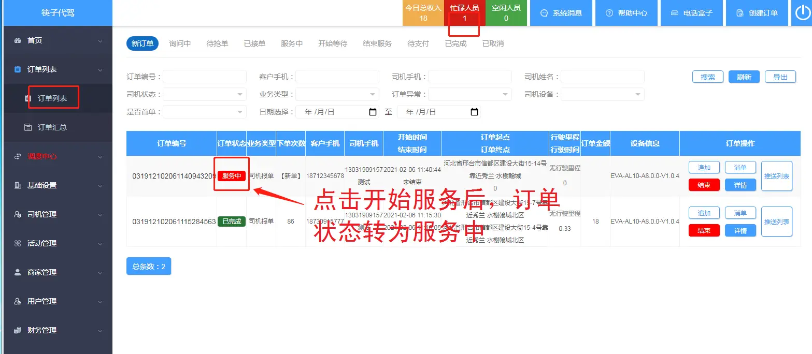Image resolution: width=812 pixels, height=354 pixels.
Task: Click calendar icon in end date field
Action: point(474,112)
